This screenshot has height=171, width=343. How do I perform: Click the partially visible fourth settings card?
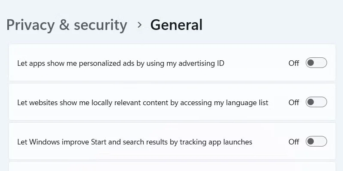coord(171,166)
